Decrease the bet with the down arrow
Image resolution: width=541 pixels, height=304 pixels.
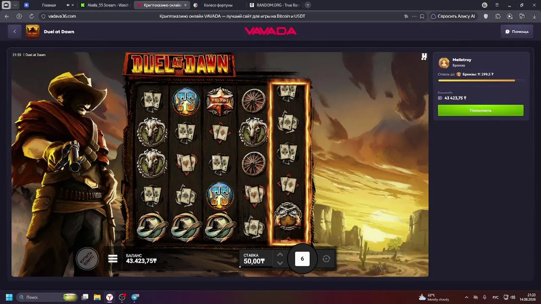280,263
